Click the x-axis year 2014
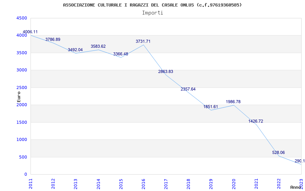 [98, 184]
